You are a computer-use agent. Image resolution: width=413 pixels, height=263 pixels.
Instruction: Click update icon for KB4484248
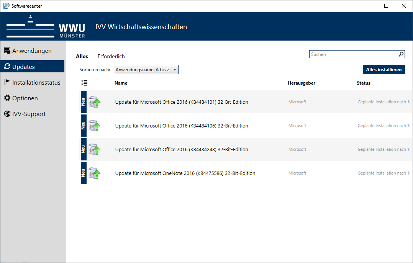click(94, 150)
